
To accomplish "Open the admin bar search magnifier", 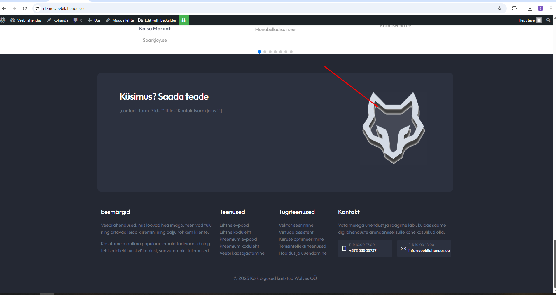I will pyautogui.click(x=548, y=20).
